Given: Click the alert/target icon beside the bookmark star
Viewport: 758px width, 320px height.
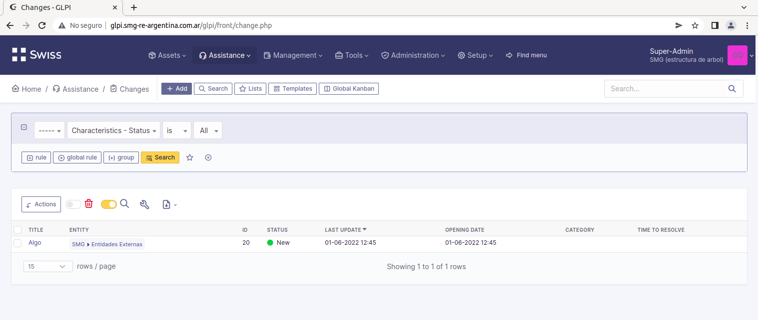Looking at the screenshot, I should pyautogui.click(x=208, y=157).
